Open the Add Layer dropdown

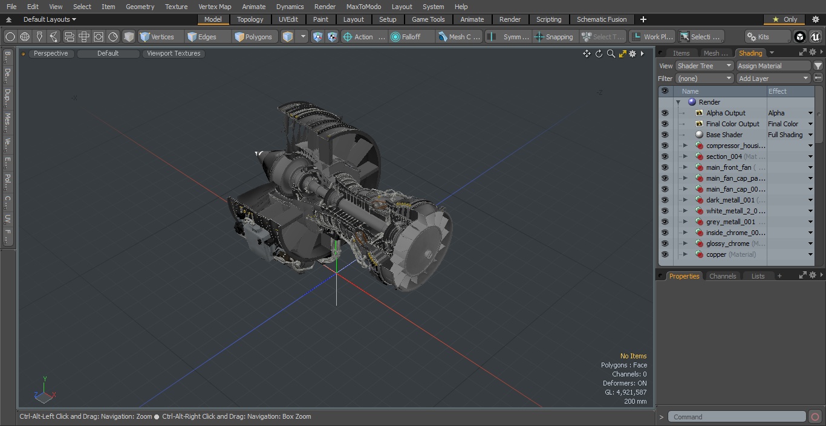(x=773, y=79)
